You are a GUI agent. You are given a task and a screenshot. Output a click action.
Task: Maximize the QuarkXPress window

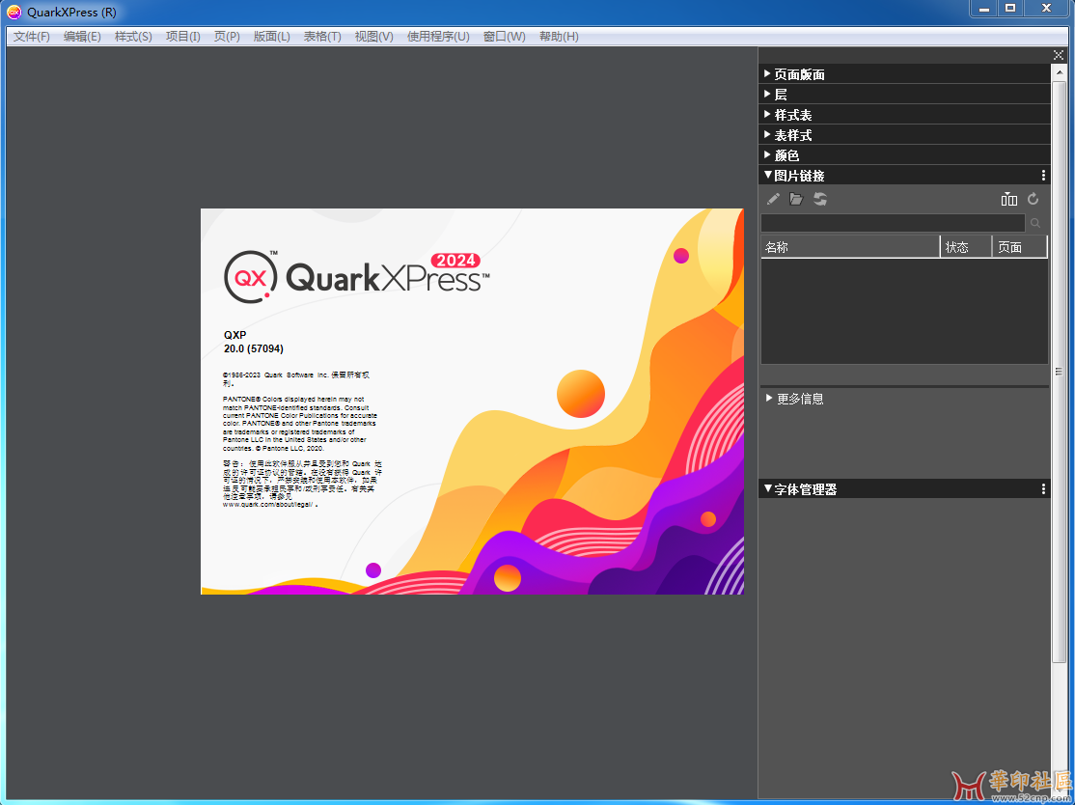pyautogui.click(x=1010, y=9)
